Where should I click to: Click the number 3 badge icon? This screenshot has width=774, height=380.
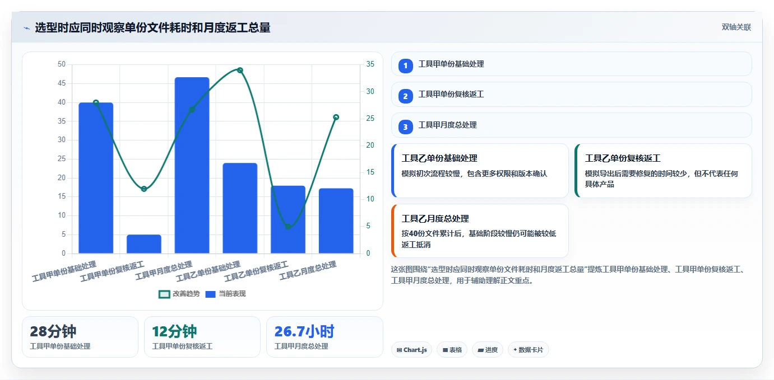[x=406, y=126]
